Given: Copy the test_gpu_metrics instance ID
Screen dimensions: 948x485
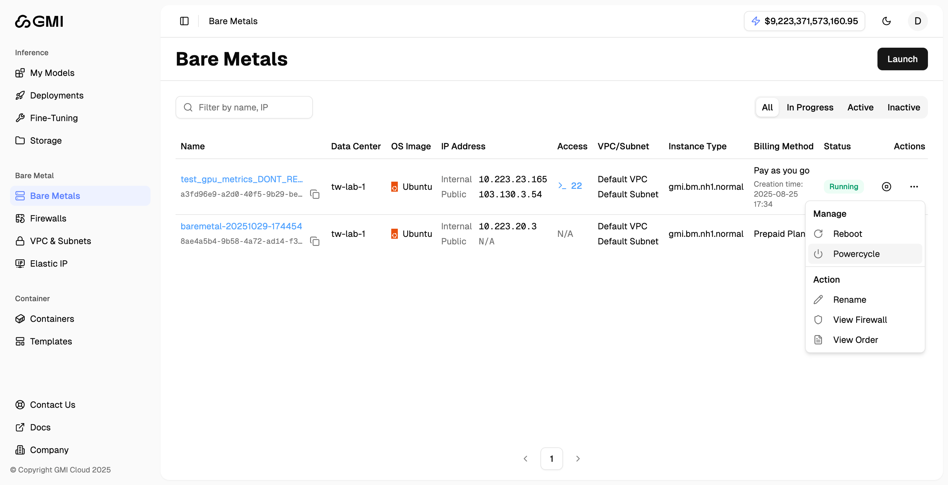Looking at the screenshot, I should 315,194.
